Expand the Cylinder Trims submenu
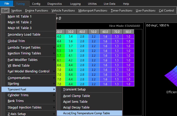 29,95
